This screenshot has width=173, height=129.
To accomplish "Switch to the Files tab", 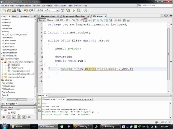I will [14, 16].
